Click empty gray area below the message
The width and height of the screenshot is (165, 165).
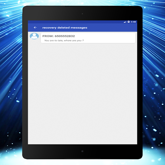point(82,93)
